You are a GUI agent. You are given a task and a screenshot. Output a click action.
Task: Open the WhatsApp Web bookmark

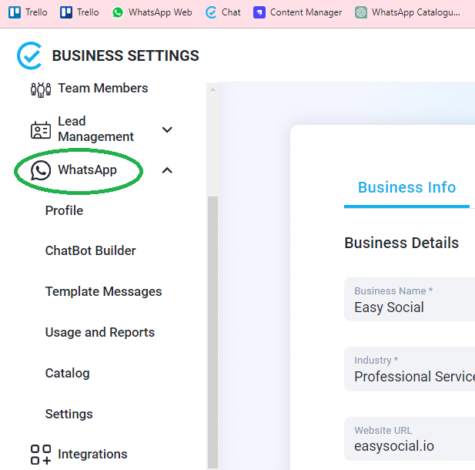click(x=152, y=12)
